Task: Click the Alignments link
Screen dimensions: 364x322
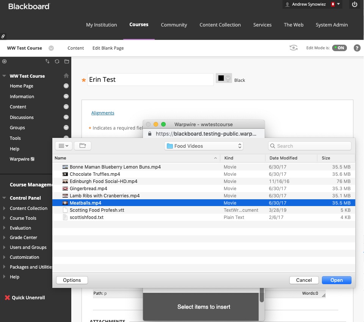Action: click(x=103, y=113)
